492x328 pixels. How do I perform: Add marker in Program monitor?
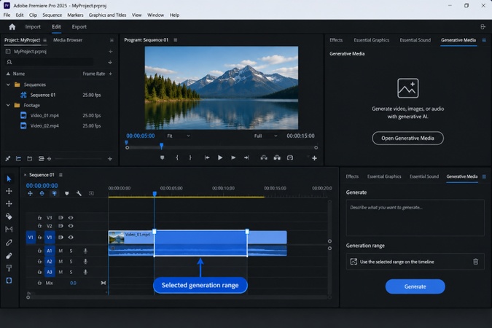pos(163,157)
